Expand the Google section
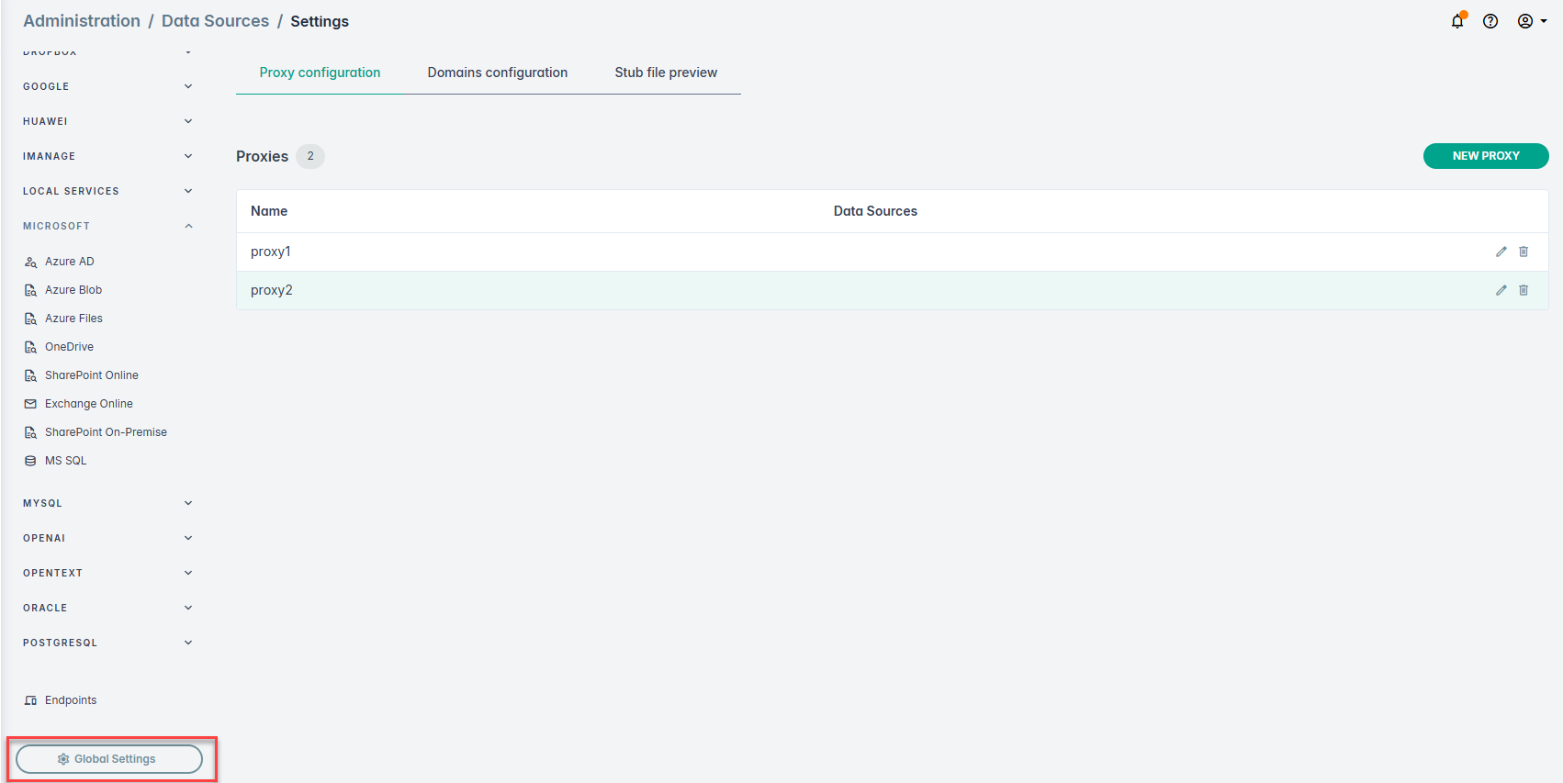 [188, 86]
